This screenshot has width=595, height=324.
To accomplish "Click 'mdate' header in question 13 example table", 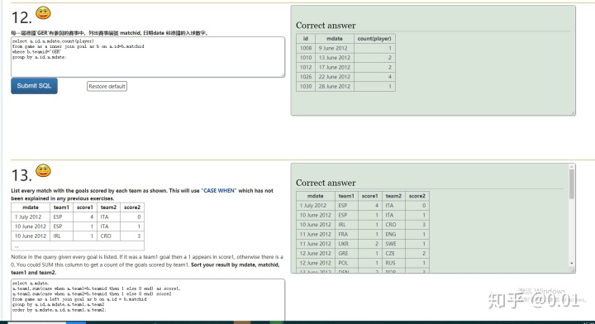I will 31,207.
